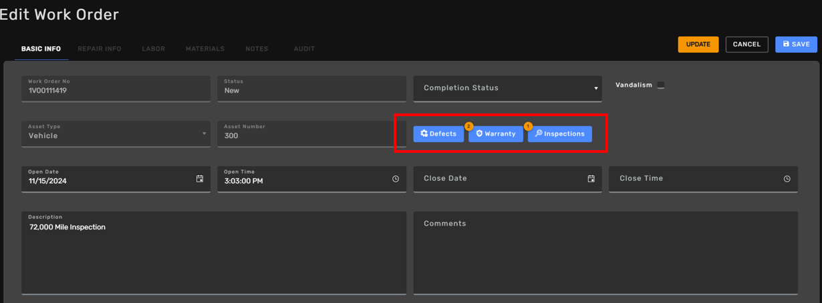Open the Close Date calendar icon
The height and width of the screenshot is (303, 822).
pos(591,179)
